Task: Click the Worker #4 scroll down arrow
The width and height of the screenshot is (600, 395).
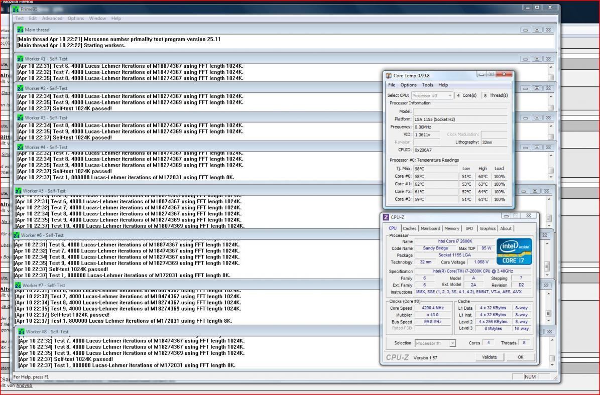Action: coord(551,177)
